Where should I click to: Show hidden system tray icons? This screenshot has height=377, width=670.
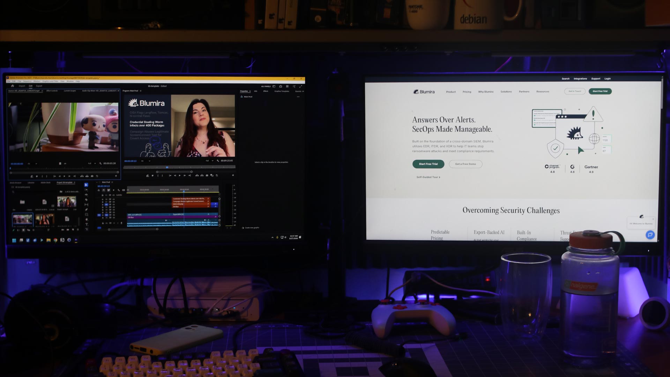coord(273,237)
